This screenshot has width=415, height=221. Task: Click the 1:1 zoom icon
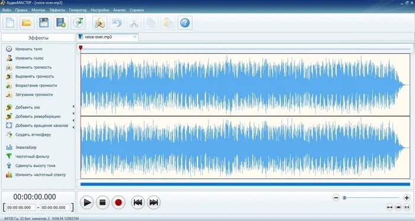click(407, 207)
